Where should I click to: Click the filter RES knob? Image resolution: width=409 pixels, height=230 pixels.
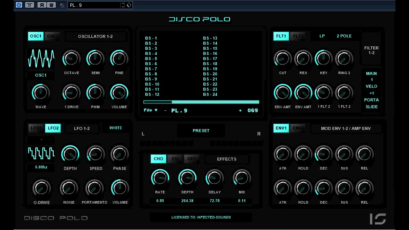coord(303,59)
